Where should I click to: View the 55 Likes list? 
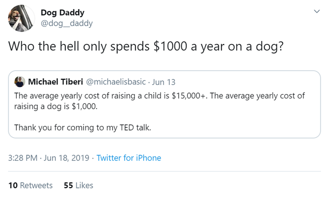coord(79,186)
